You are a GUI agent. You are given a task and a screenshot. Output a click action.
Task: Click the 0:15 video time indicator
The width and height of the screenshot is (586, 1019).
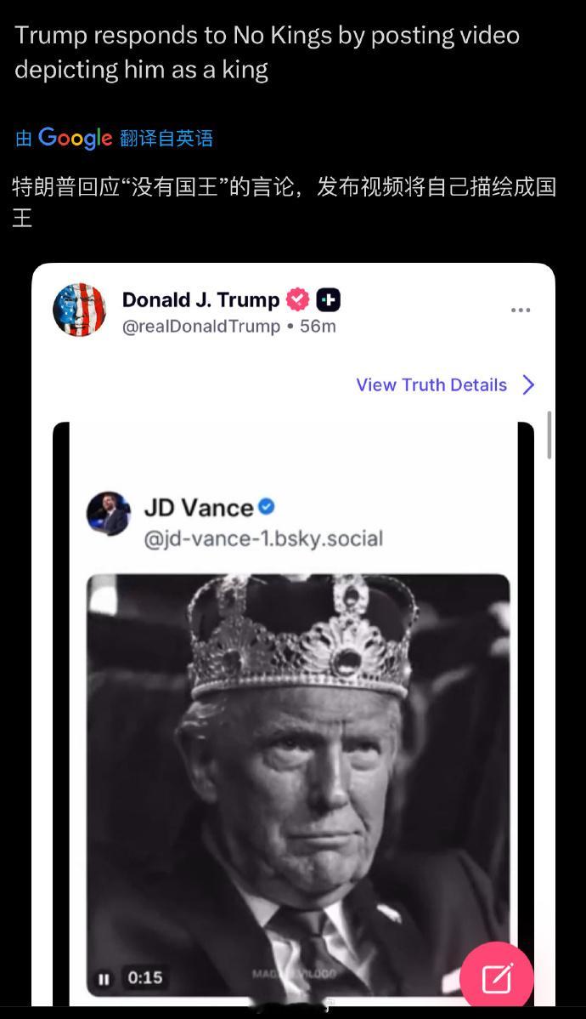click(x=145, y=978)
